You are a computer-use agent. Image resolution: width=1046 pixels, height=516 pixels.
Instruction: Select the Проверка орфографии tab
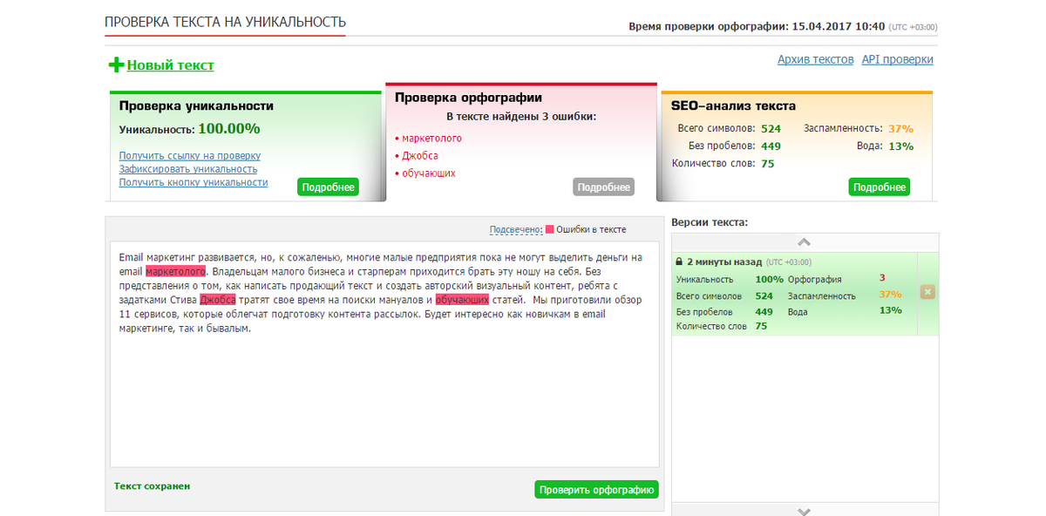pos(468,98)
